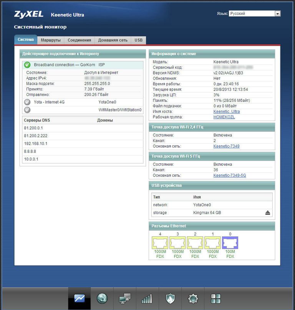Viewport: 295px width, 310px height.
Task: Open the Home network computers icon
Action: pos(125,298)
